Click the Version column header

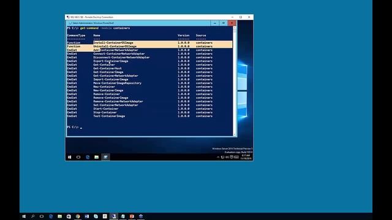tap(184, 35)
